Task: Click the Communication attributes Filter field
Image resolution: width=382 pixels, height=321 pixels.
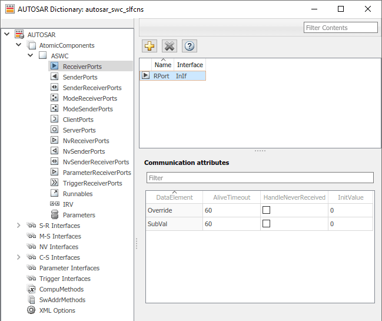Action: click(x=260, y=178)
